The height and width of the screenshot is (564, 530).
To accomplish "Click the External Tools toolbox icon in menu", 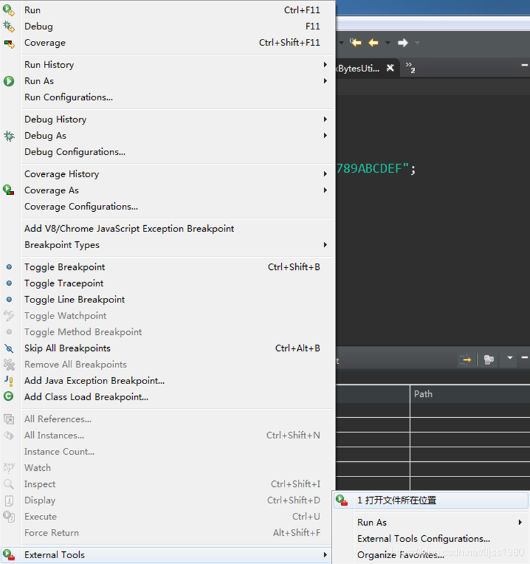I will tap(9, 554).
